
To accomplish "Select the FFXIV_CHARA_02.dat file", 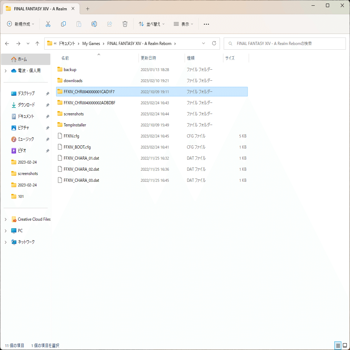I will pos(152,169).
